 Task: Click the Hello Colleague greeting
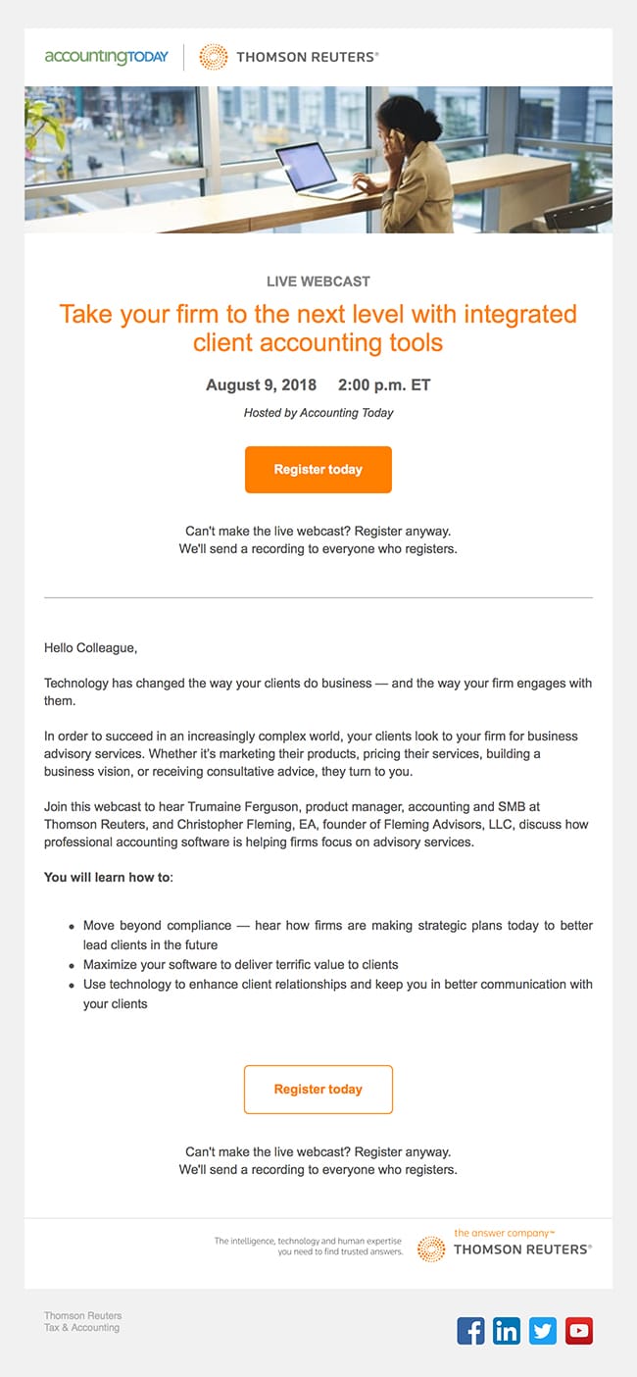coord(91,647)
